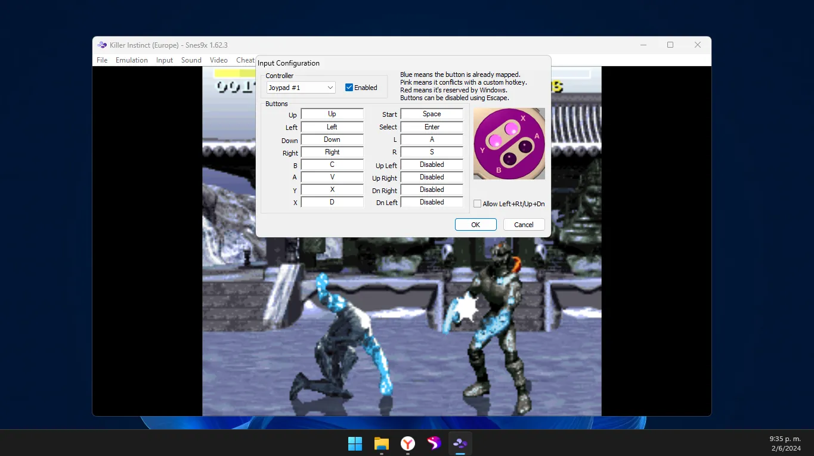Screen dimensions: 814x456
Task: Select the Down button mapping field
Action: (x=332, y=139)
